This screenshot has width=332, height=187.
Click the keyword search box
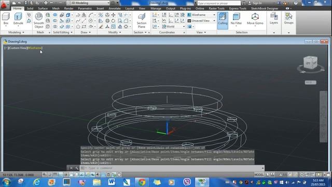[219, 3]
